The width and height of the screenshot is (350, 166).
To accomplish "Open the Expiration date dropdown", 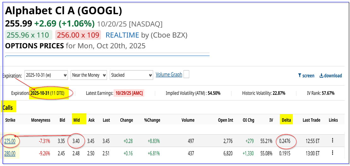I will click(46, 75).
